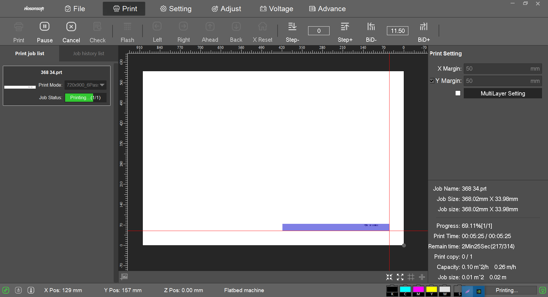Uncheck the Y Margin checkbox
Viewport: 548px width, 297px height.
[x=432, y=81]
